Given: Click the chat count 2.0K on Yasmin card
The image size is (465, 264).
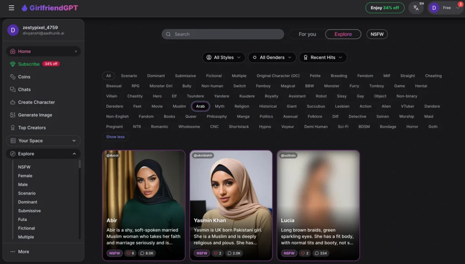Looking at the screenshot, I should 234,253.
